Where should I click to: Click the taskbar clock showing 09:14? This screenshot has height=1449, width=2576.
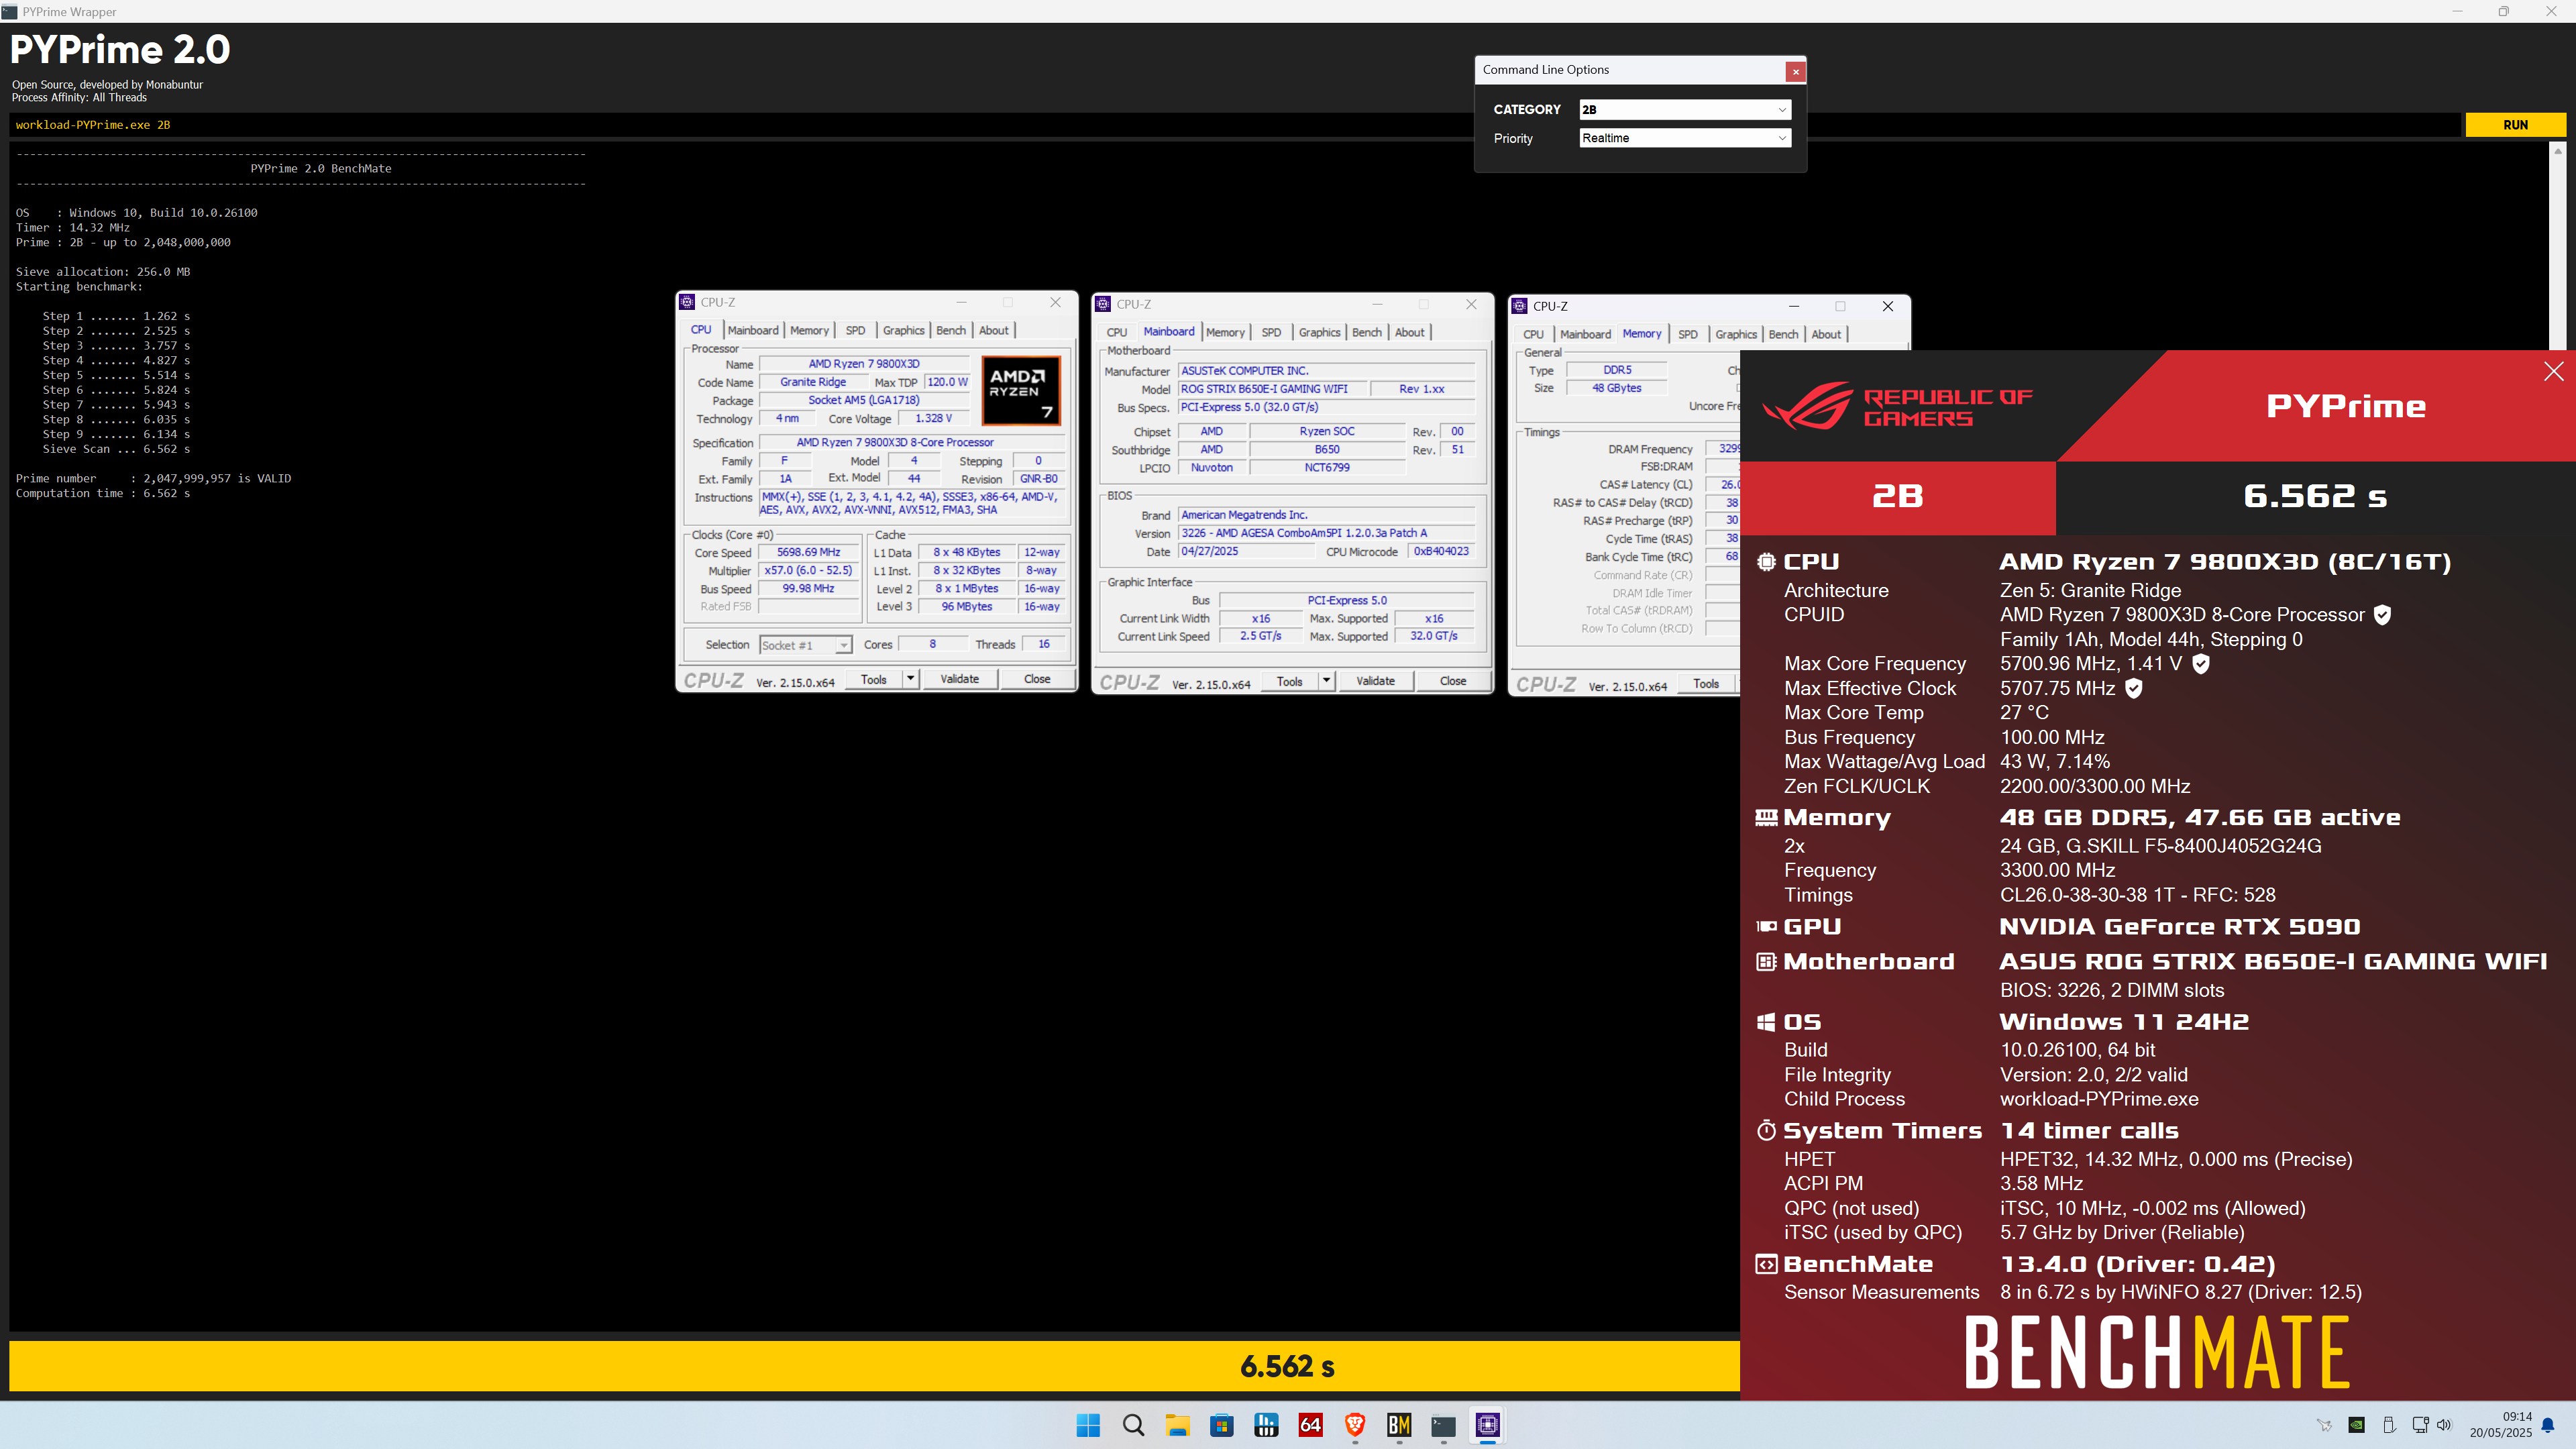coord(2500,1425)
